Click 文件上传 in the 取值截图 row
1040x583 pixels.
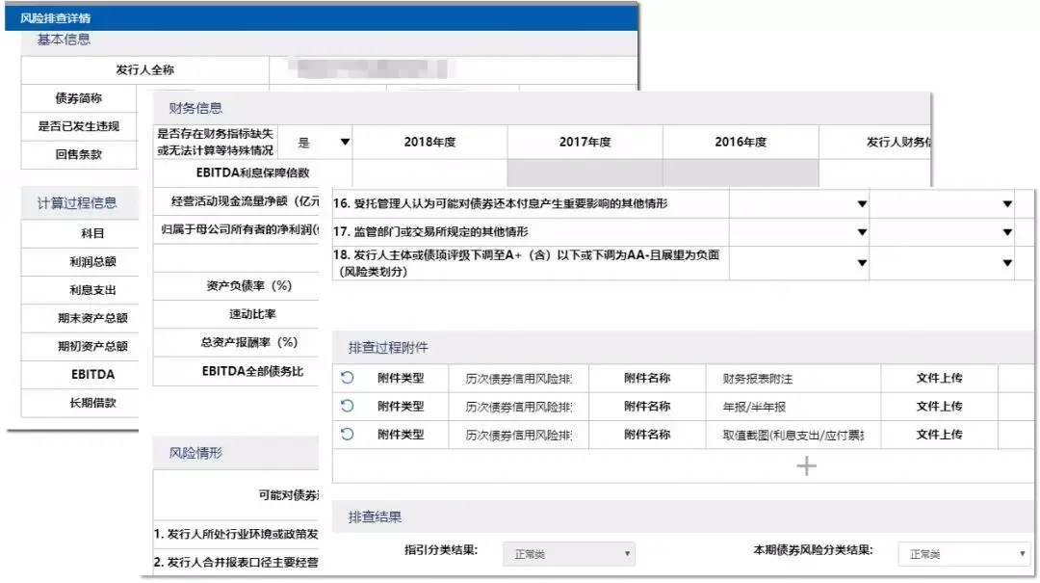[939, 435]
